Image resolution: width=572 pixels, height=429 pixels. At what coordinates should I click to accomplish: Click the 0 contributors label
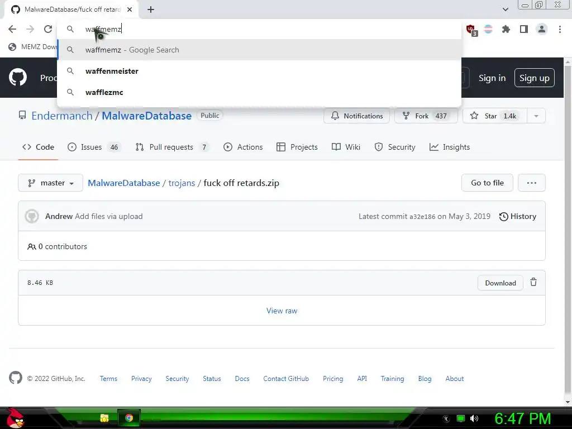pyautogui.click(x=58, y=246)
